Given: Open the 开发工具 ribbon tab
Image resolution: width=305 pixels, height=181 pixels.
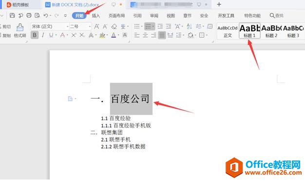Looking at the screenshot, I should click(226, 16).
